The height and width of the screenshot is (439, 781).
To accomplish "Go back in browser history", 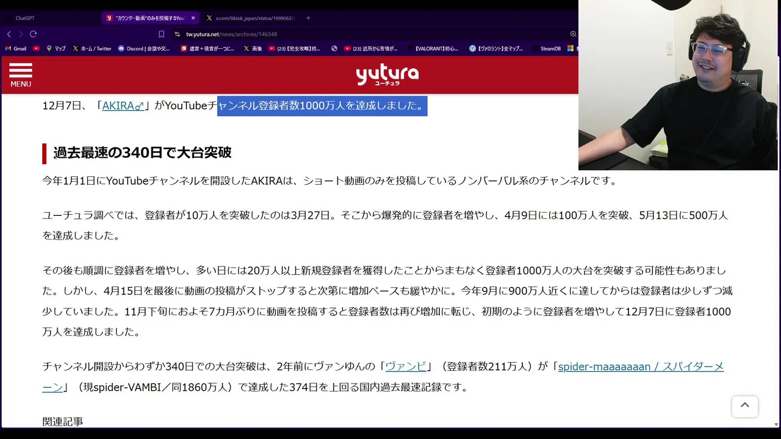I will click(x=9, y=34).
